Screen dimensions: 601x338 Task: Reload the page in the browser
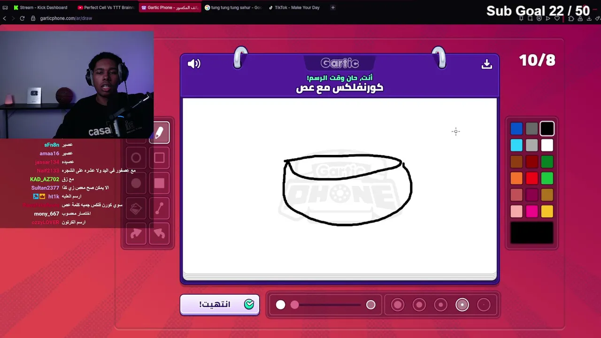pos(22,18)
